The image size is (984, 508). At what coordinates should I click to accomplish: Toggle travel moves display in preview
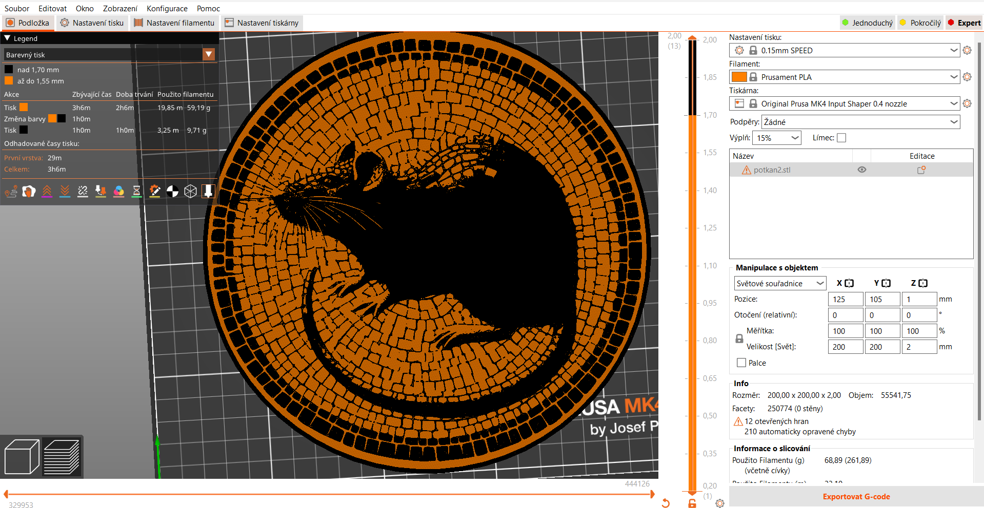pos(10,191)
